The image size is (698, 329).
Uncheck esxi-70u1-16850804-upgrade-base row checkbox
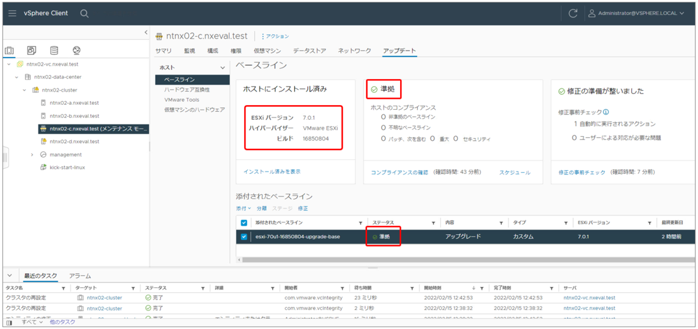click(x=244, y=237)
